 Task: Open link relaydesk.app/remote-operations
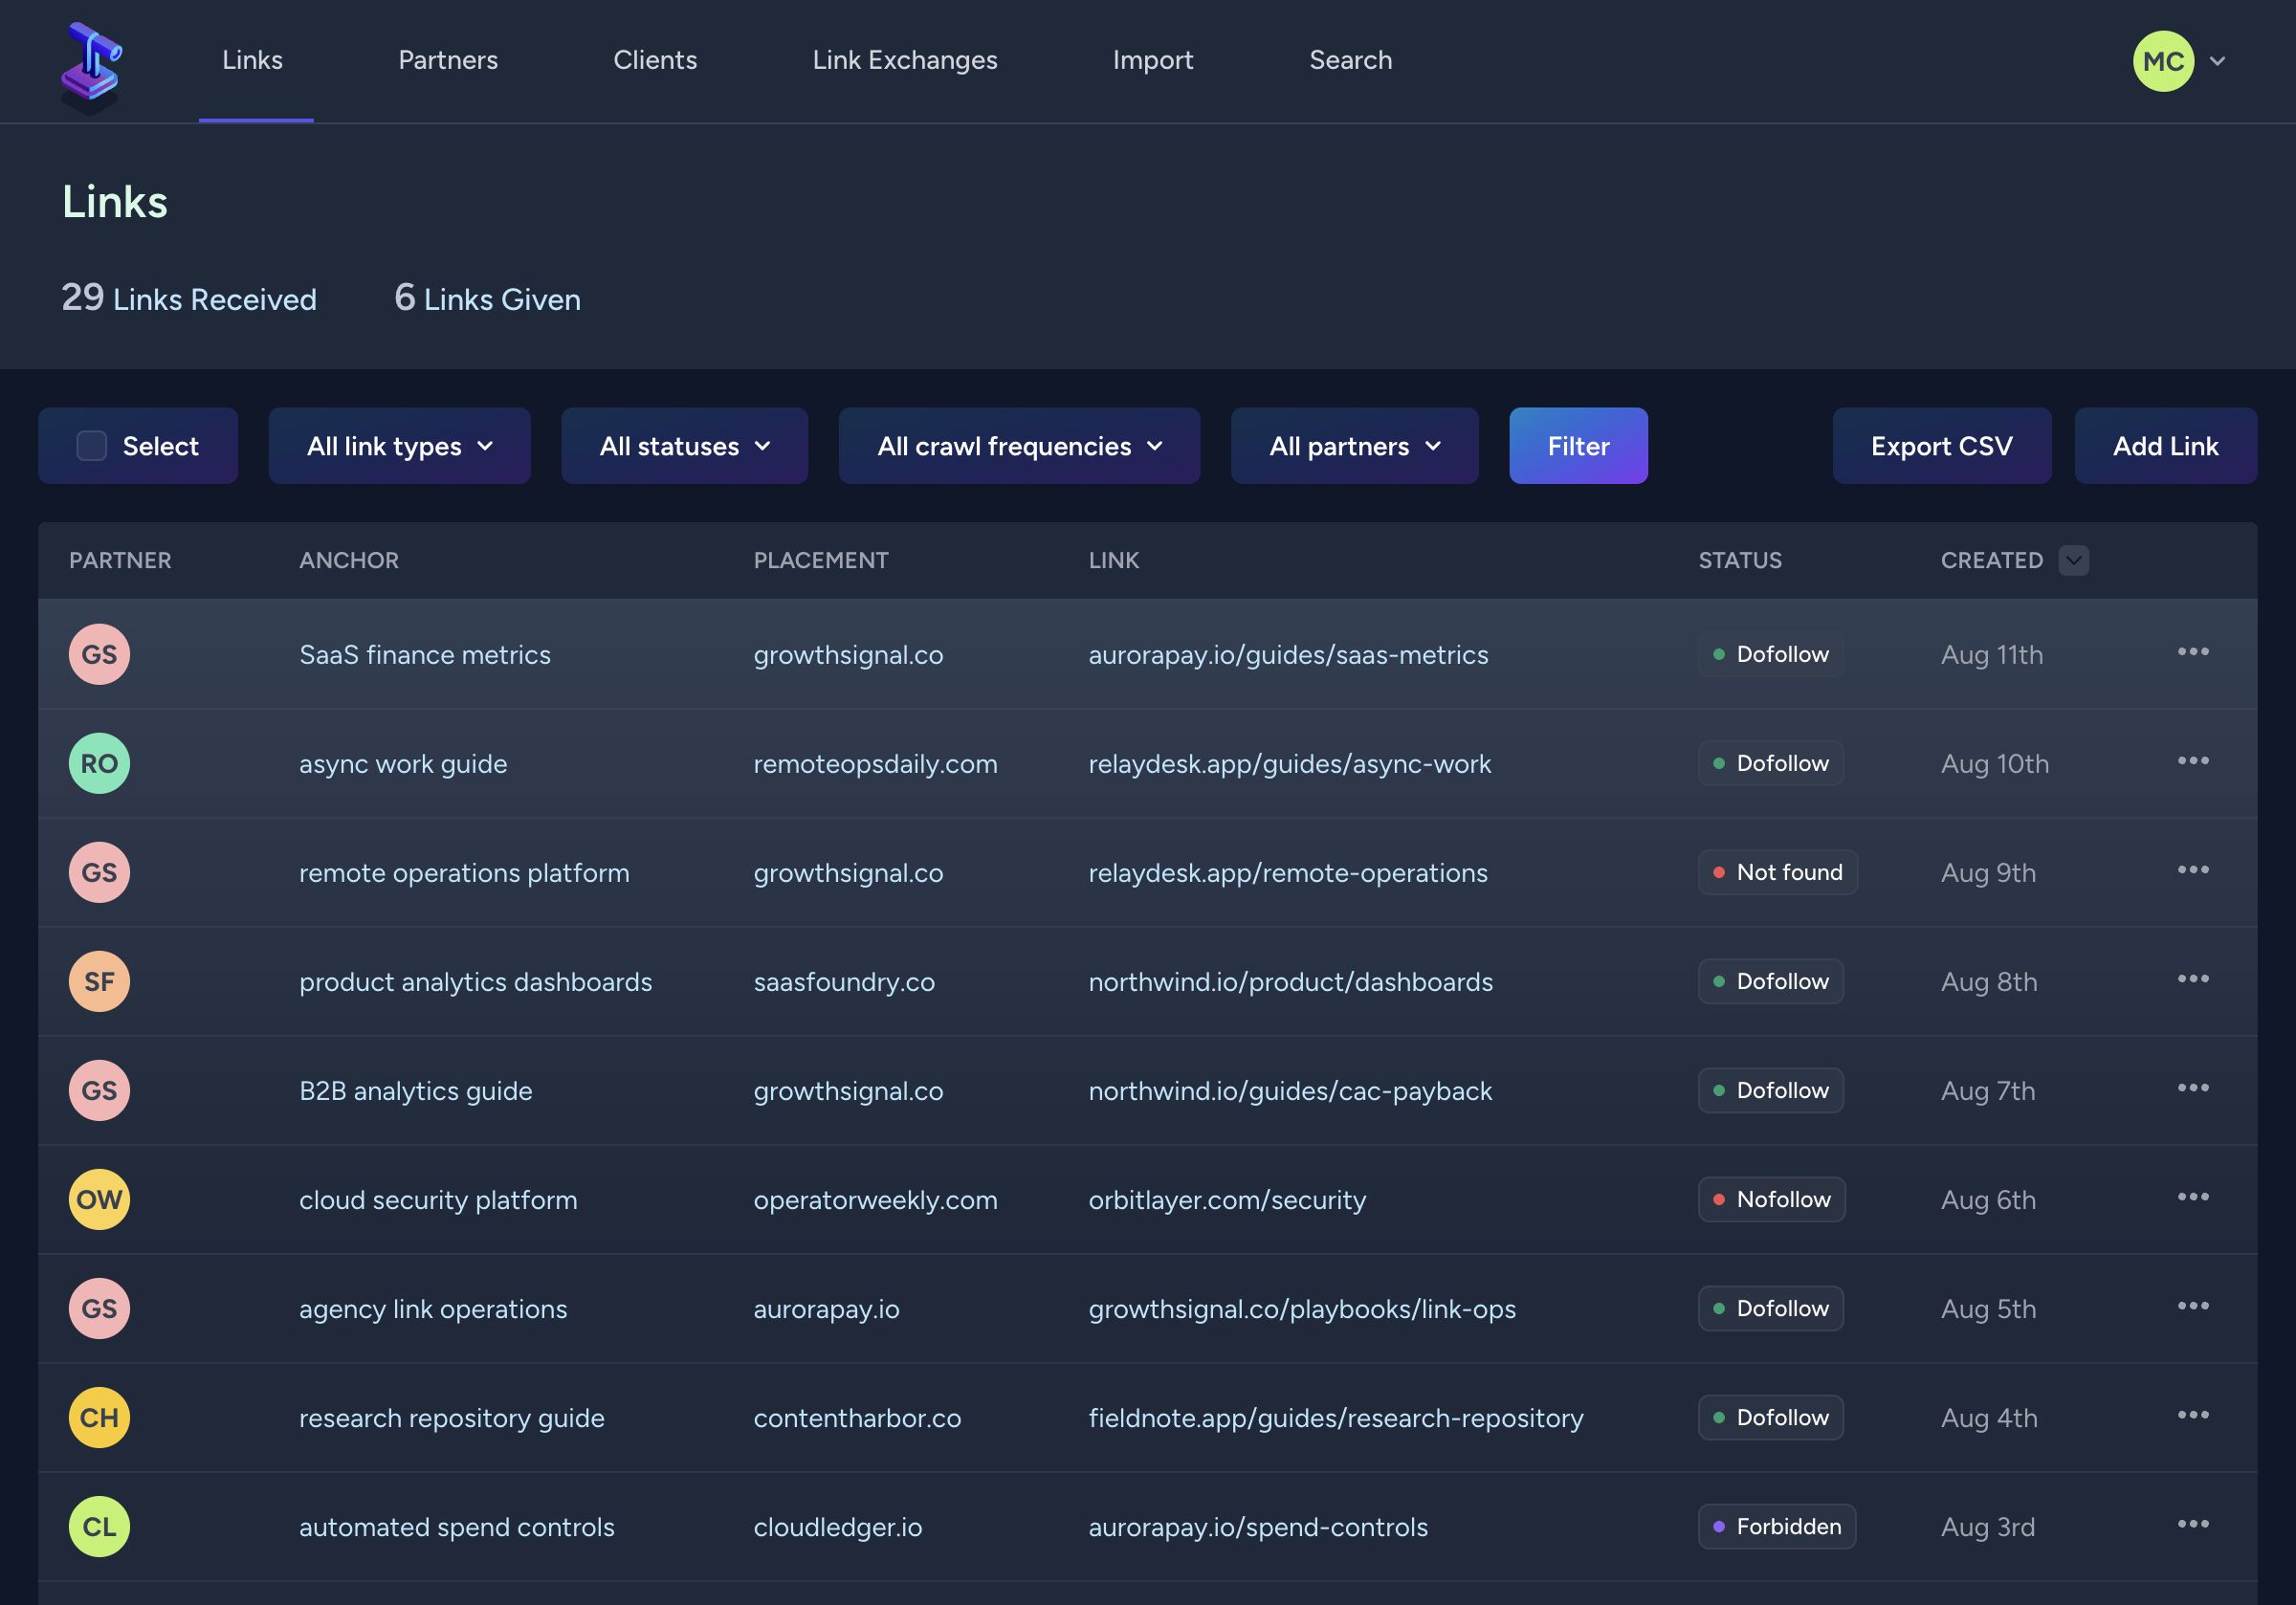tap(1288, 872)
